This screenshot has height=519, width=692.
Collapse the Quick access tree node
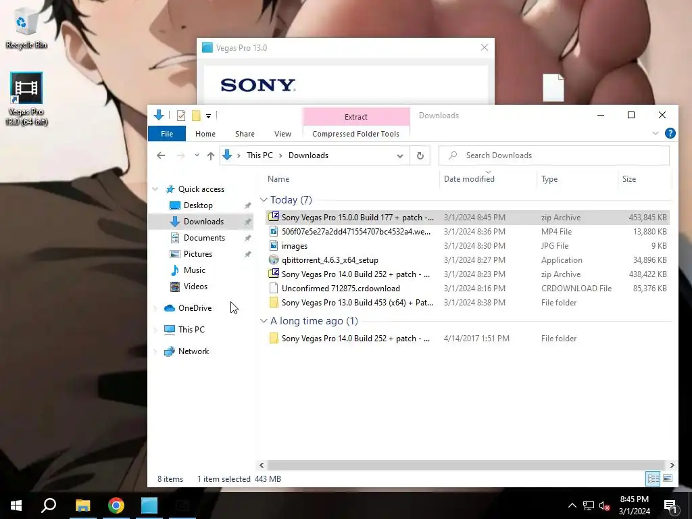tap(155, 189)
